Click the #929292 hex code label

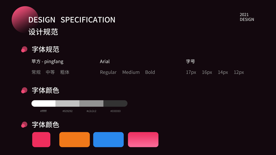(68, 111)
